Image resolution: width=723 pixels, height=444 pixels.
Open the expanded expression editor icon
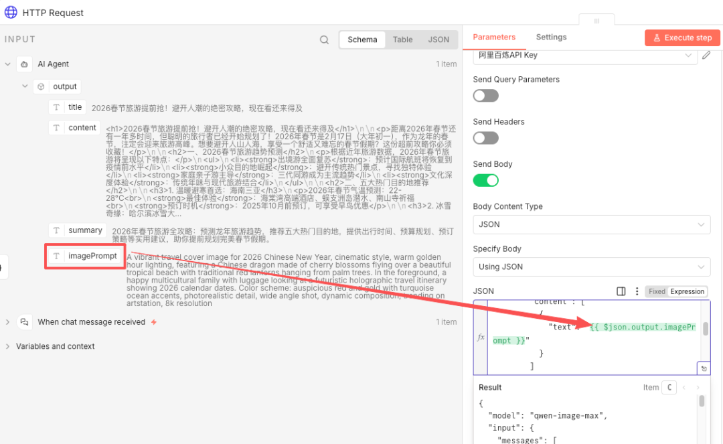tap(703, 368)
